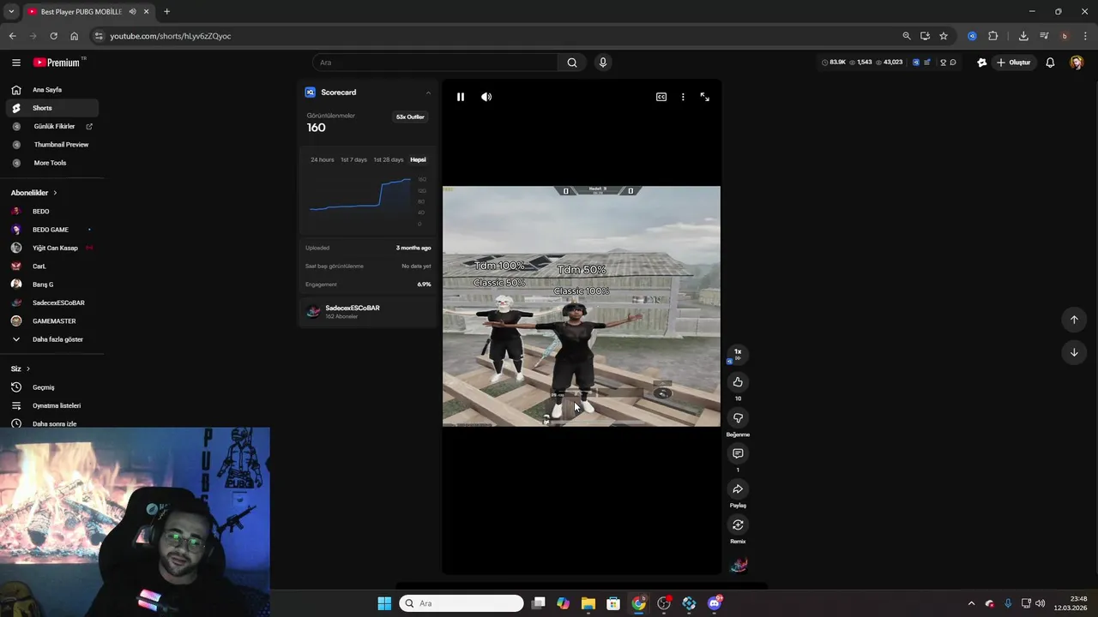Share the Short via Paylaş icon
The image size is (1098, 617).
(x=738, y=489)
